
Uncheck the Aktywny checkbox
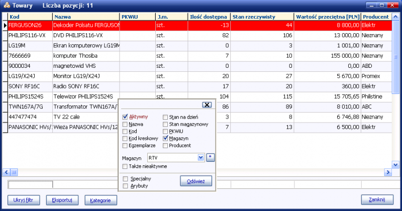(x=125, y=117)
